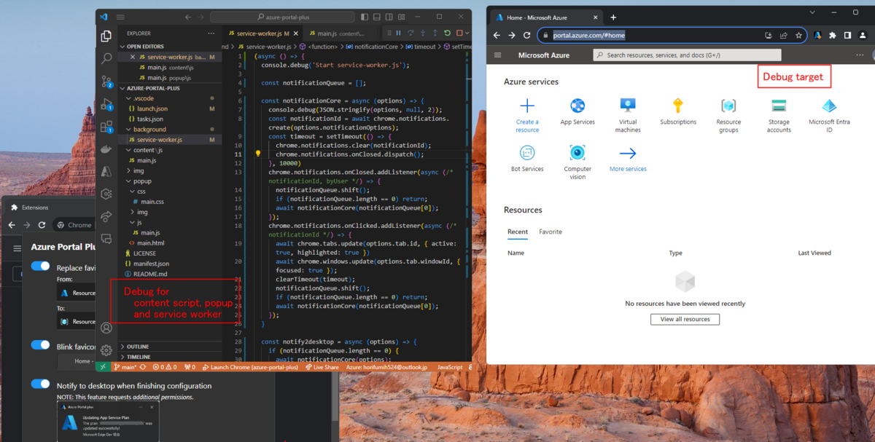
Task: Open Azure Portal Plus extension icon in Chrome
Action: 817,35
